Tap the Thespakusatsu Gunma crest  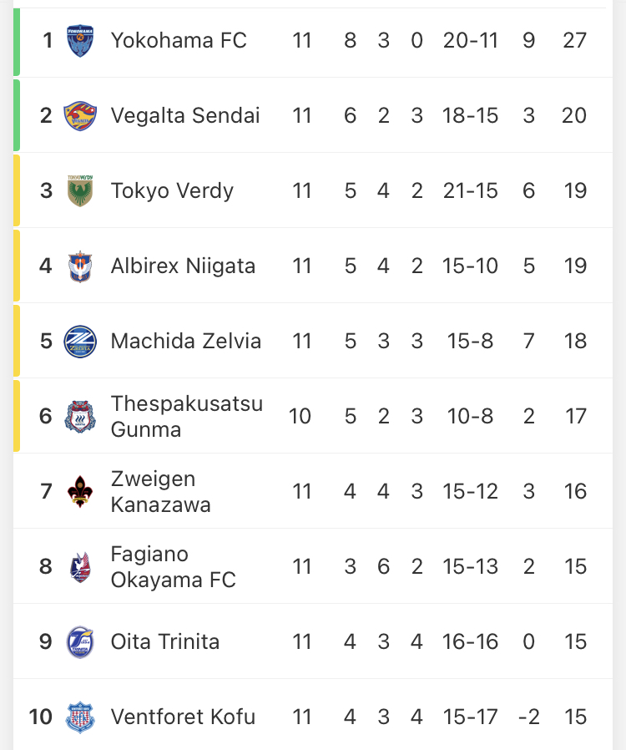[x=80, y=416]
